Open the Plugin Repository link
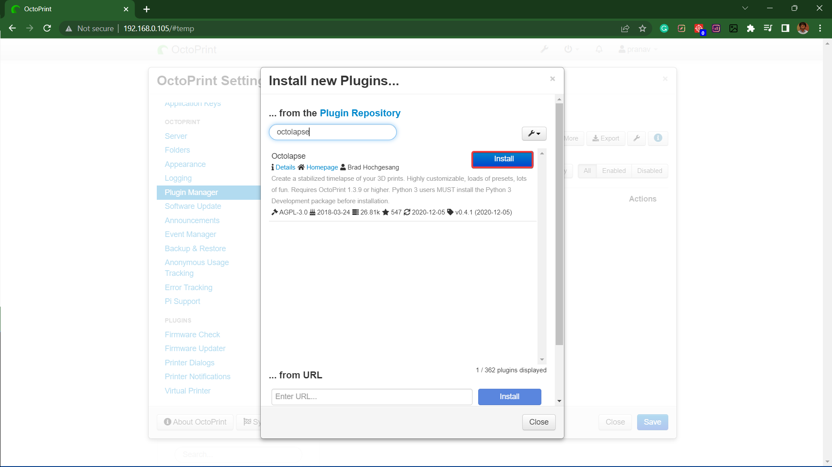832x467 pixels. pos(360,113)
